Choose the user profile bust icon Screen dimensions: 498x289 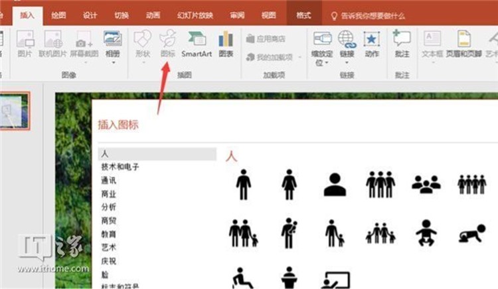(335, 184)
